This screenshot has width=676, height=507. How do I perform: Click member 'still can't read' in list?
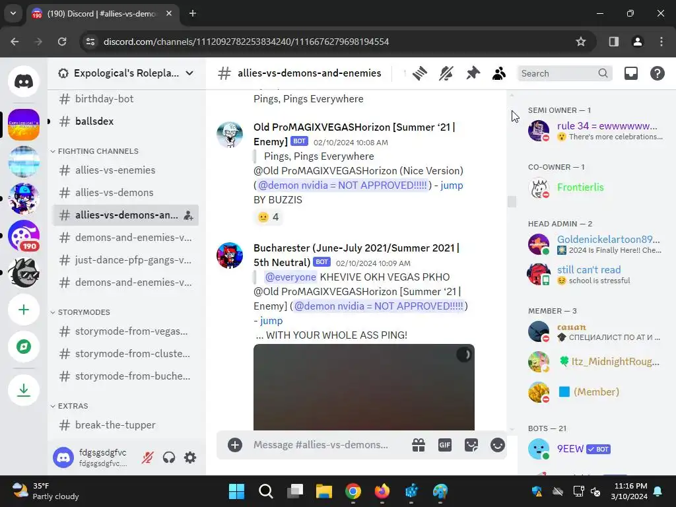tap(595, 274)
